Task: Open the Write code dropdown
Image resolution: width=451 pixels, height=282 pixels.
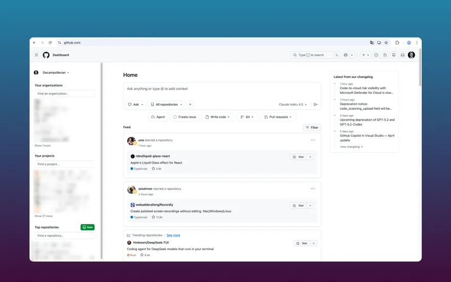Action: click(x=218, y=117)
